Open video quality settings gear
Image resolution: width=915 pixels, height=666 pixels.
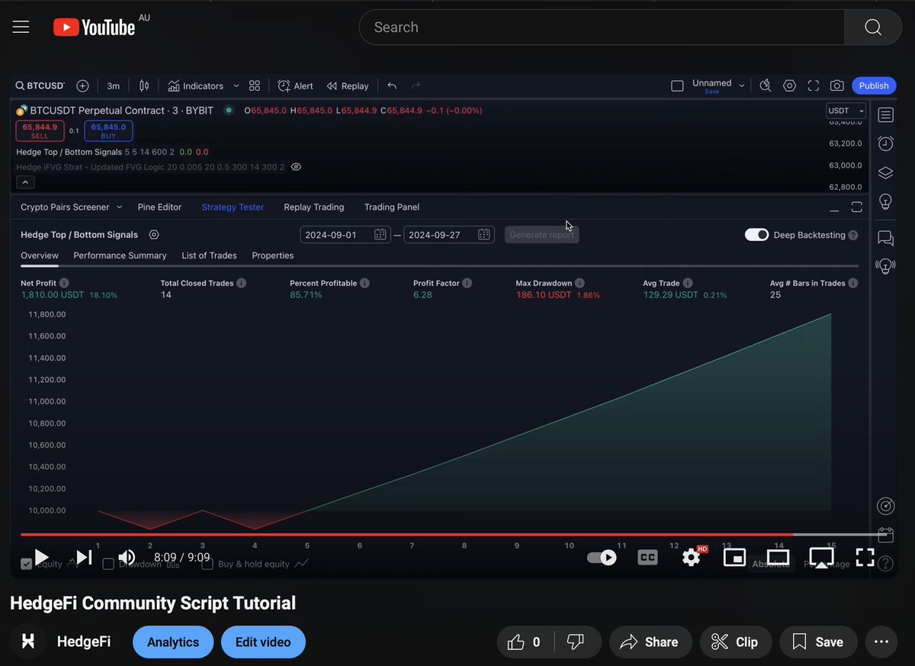tap(692, 558)
